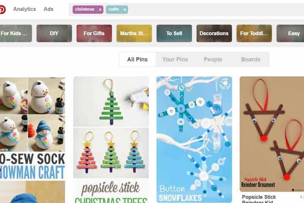
Task: Open the Analytics menu
Action: click(24, 9)
